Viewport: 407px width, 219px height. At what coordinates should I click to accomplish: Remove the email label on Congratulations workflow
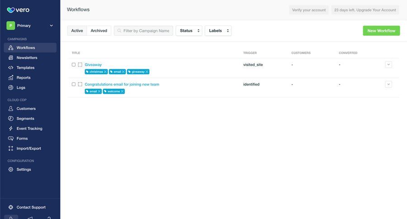click(99, 91)
